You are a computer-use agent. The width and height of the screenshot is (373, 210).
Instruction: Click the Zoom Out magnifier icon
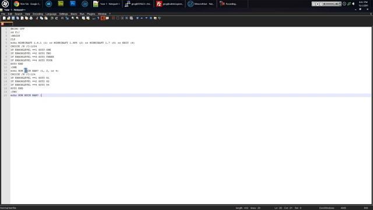pyautogui.click(x=78, y=18)
